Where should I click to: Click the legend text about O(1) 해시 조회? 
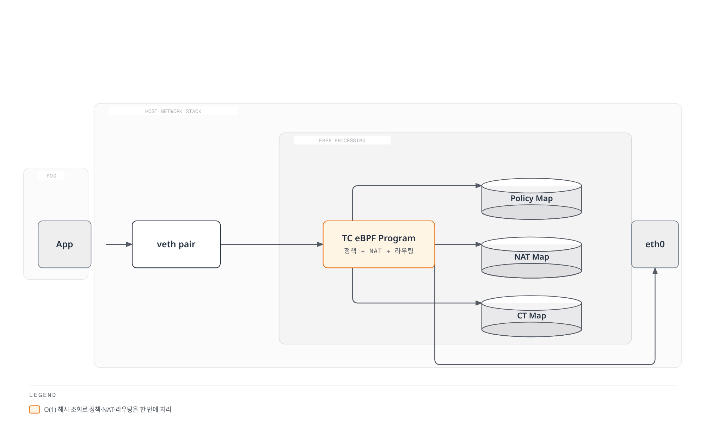pyautogui.click(x=108, y=409)
